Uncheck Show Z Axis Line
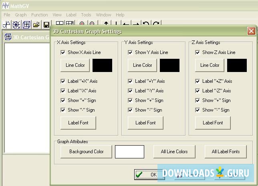 pyautogui.click(x=198, y=52)
